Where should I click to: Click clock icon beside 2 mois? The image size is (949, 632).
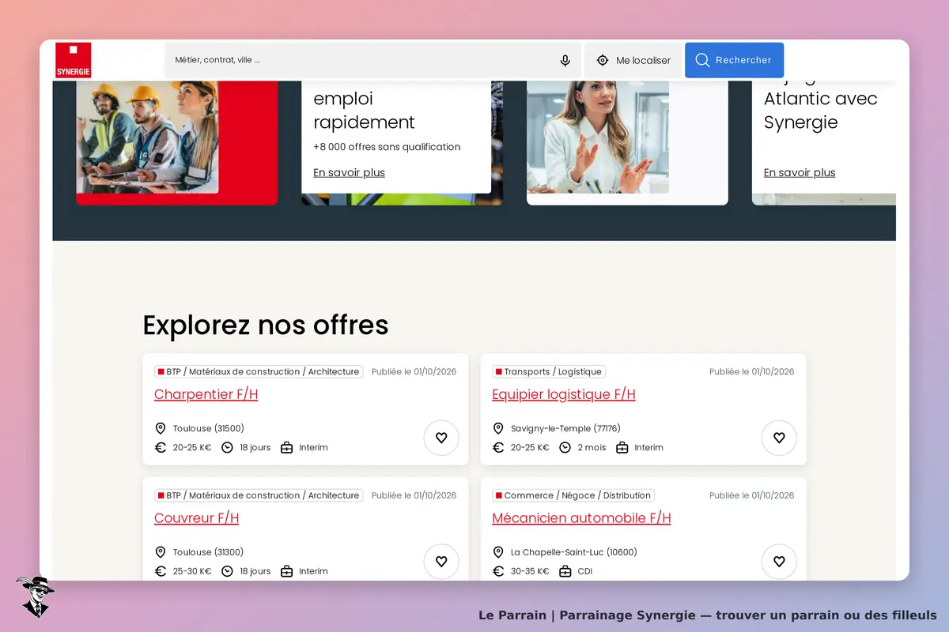565,447
